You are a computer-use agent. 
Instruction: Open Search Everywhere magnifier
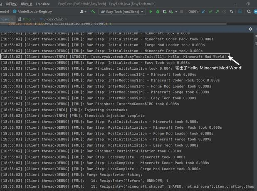pyautogui.click(x=249, y=12)
